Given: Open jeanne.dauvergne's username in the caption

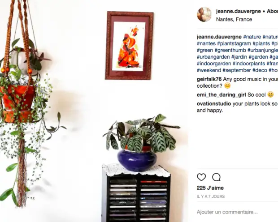Looking at the screenshot, I should click(219, 37).
